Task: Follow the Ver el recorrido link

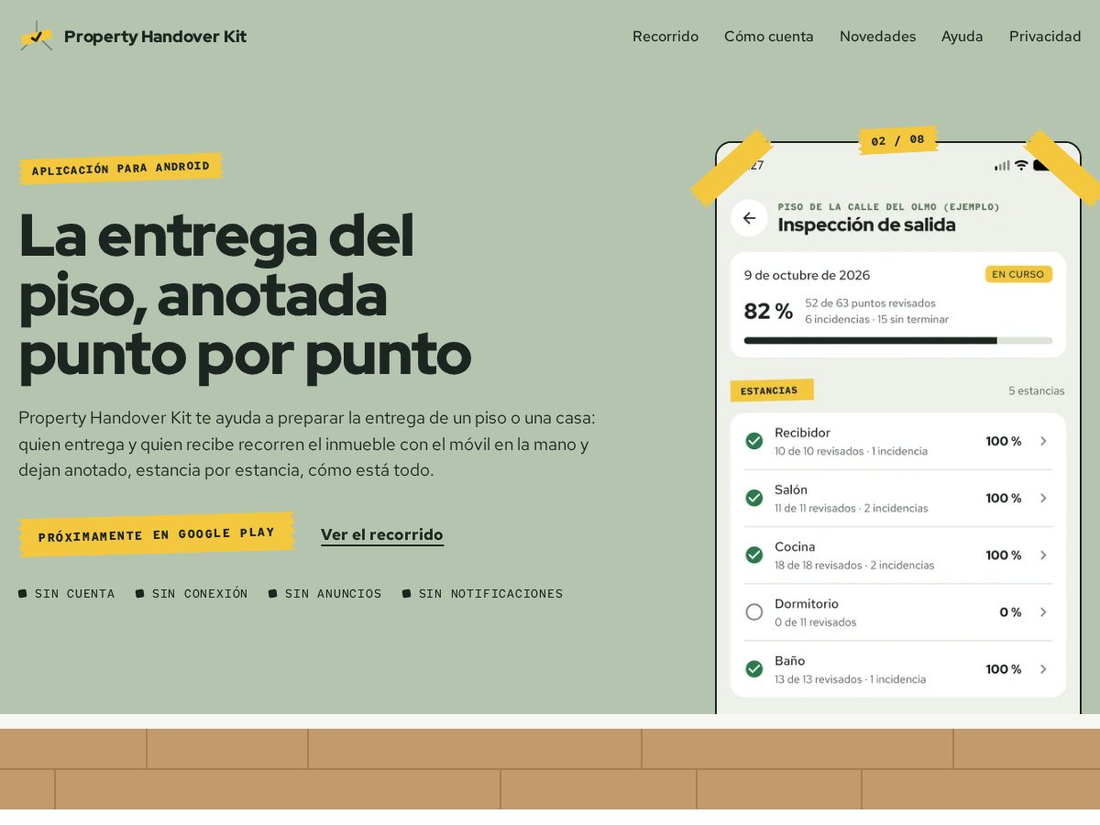Action: [382, 534]
